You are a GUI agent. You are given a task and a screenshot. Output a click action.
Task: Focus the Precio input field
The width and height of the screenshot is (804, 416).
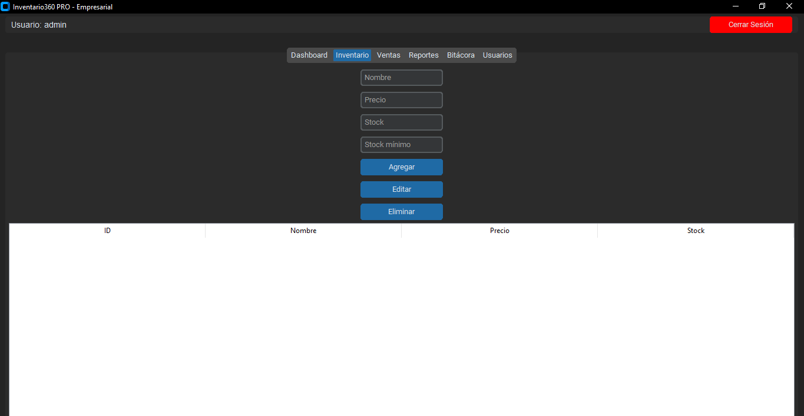click(x=402, y=100)
